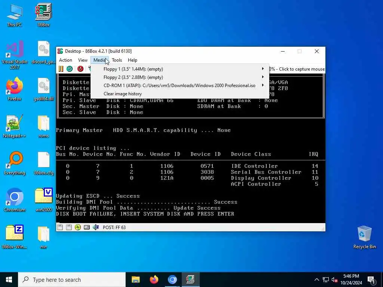
Task: Click the green hard reset toolbar icon
Action: coord(70,69)
